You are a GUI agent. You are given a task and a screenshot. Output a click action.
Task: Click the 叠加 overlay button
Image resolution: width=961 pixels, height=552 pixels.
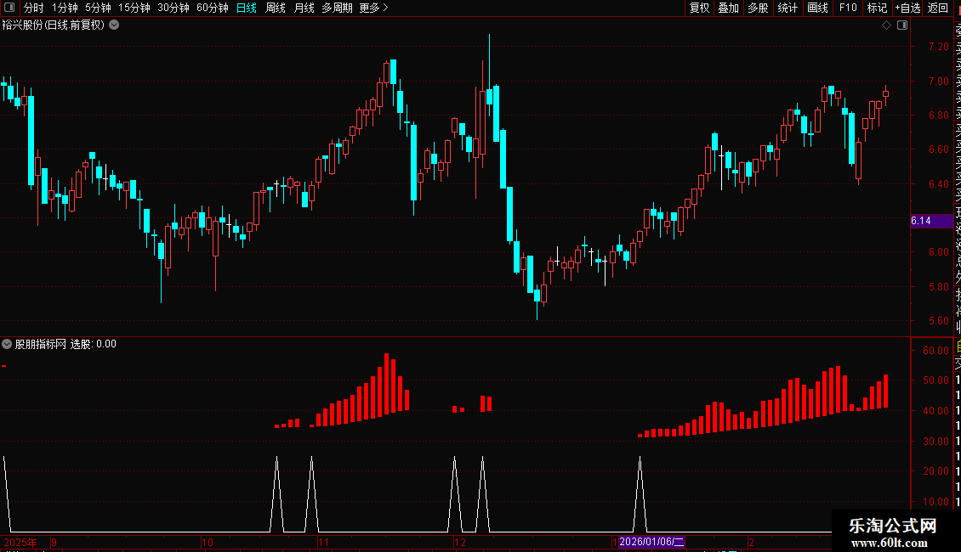(x=729, y=8)
